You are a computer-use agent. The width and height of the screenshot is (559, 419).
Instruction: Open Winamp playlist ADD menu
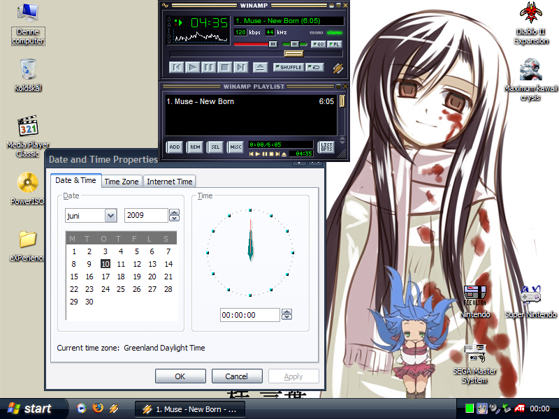pyautogui.click(x=175, y=147)
